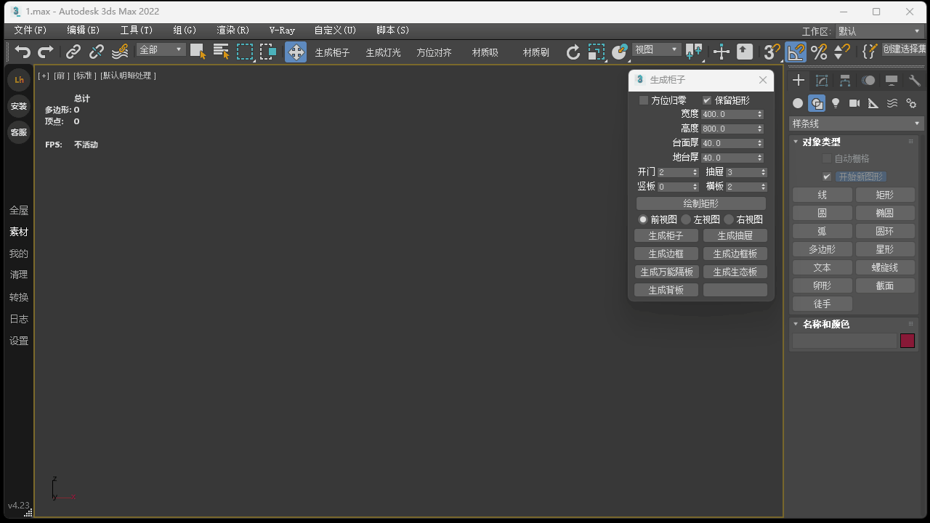Click the 绘制矩形 button

[701, 203]
